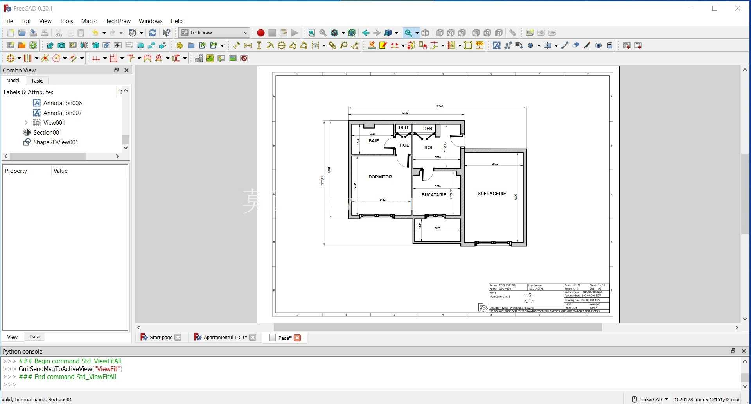Open the extent dimension dropdown arrow
Viewport: 751px width, 404px height.
pyautogui.click(x=324, y=46)
